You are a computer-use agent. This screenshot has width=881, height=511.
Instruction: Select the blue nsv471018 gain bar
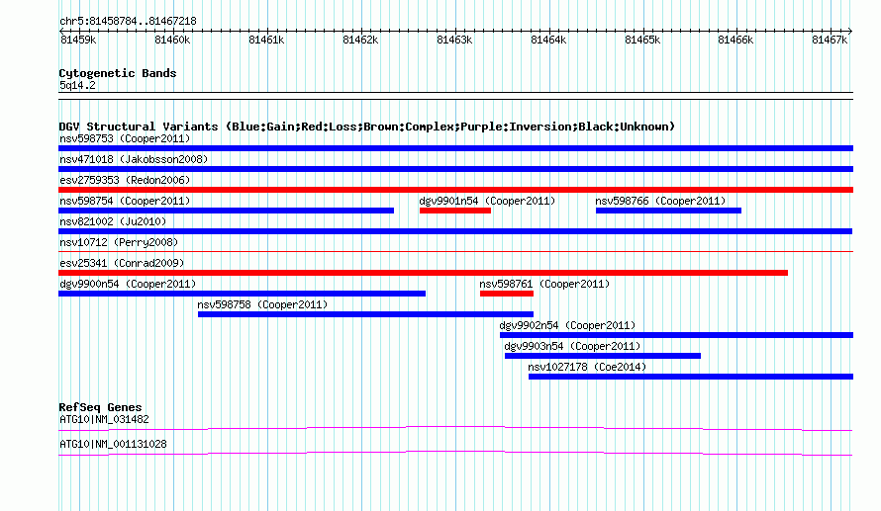coord(455,169)
